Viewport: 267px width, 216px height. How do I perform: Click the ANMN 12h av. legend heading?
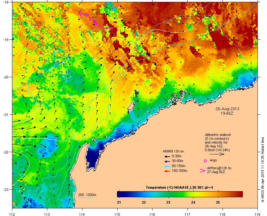click(174, 151)
